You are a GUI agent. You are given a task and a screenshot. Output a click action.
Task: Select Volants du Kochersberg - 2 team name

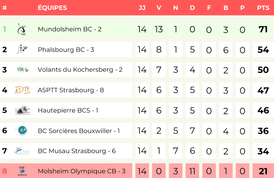click(80, 69)
